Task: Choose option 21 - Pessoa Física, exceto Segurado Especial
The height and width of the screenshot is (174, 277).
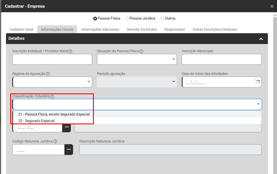Action: click(x=54, y=114)
